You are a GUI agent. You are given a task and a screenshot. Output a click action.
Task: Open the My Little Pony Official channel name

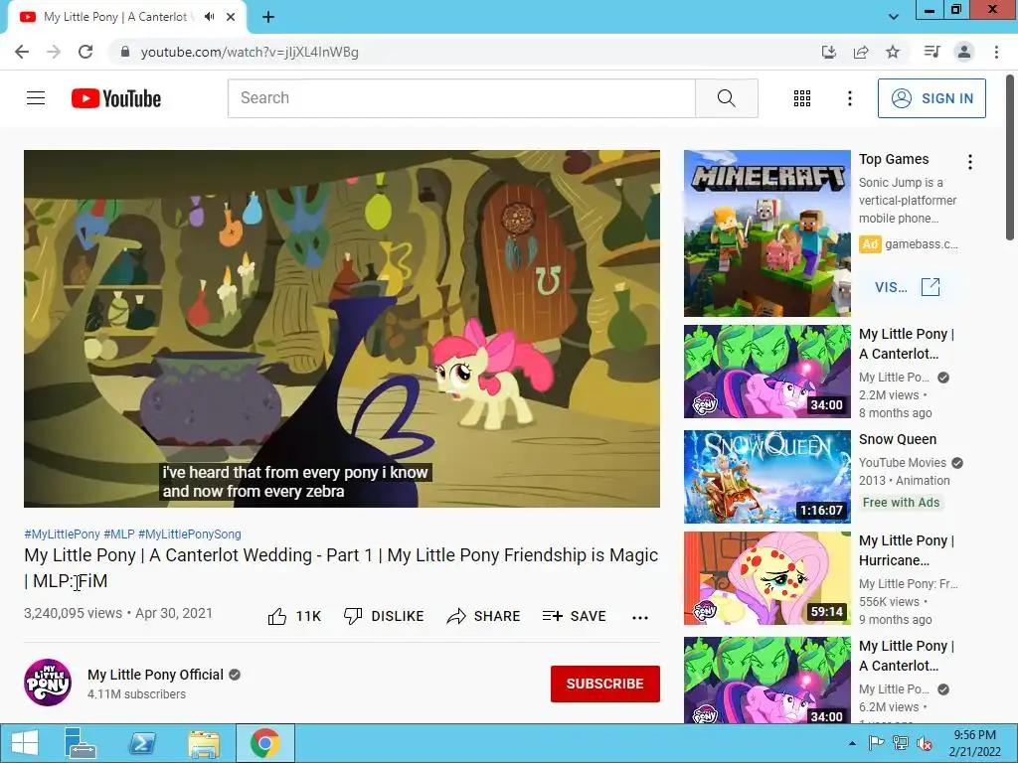point(155,675)
